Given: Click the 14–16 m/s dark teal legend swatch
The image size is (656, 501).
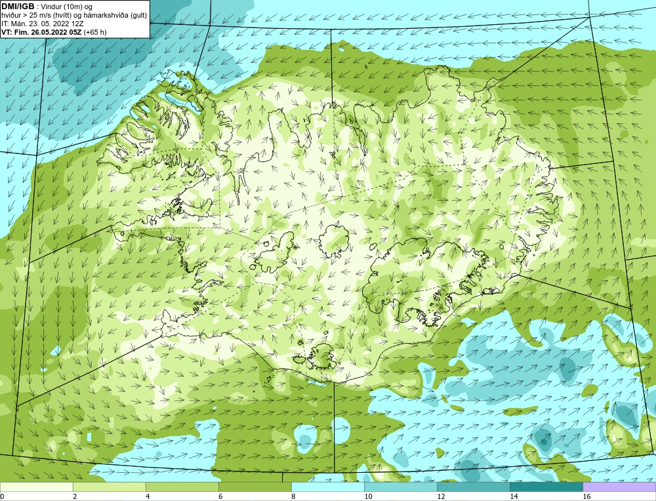Looking at the screenshot, I should point(546,487).
